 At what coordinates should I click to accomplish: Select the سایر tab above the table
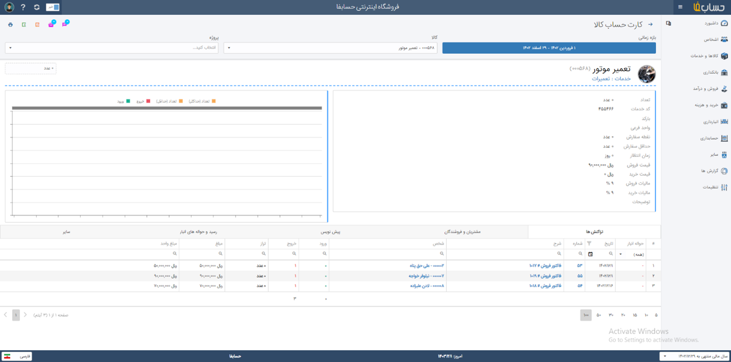[66, 232]
